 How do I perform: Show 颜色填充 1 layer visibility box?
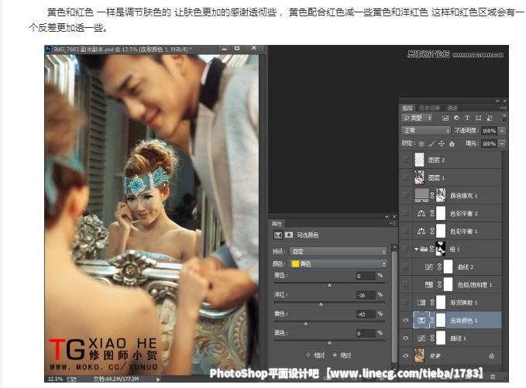(x=405, y=195)
